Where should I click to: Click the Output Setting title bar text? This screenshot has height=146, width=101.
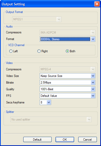13,4
